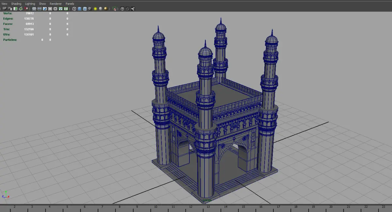Click the Select Camera icon
The width and height of the screenshot is (392, 212).
[x=5, y=9]
